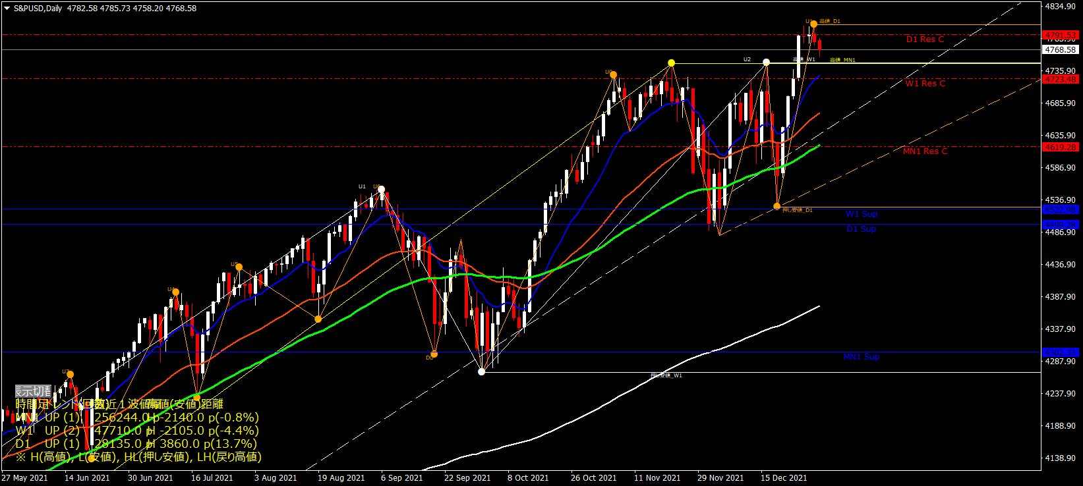This screenshot has height=486, width=1083.
Task: Click the S&PUSD,Daily chart title
Action: point(38,9)
